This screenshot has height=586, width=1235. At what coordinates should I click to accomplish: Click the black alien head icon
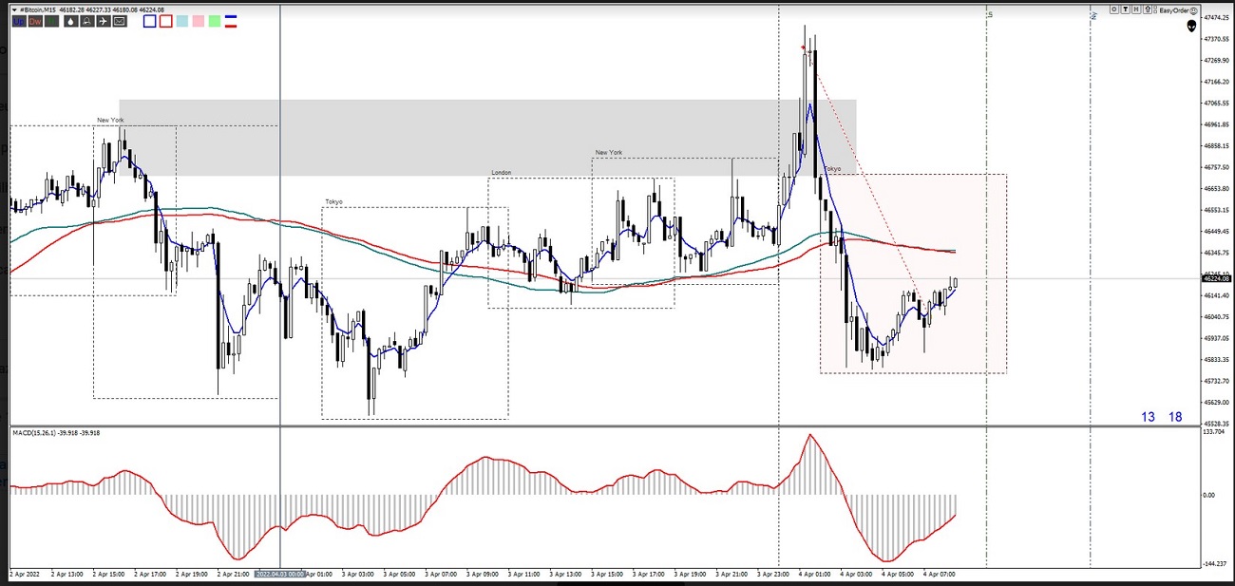1191,26
